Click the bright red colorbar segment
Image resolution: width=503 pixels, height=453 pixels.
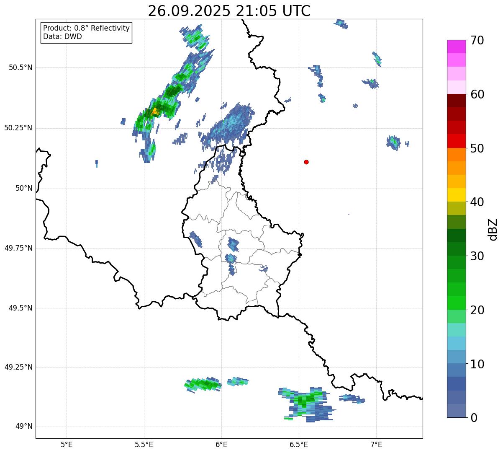457,141
